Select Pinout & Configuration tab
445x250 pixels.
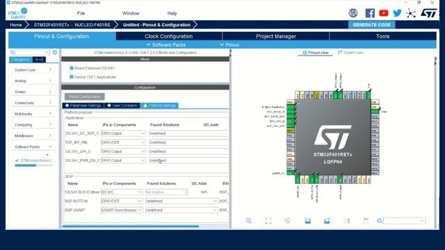pyautogui.click(x=62, y=36)
